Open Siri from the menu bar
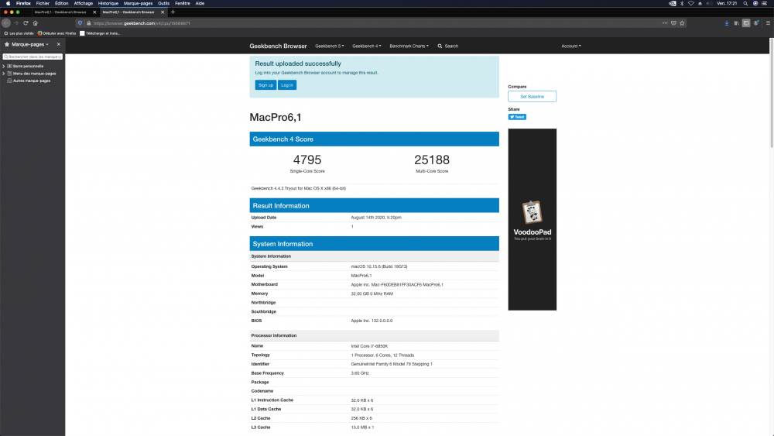This screenshot has width=774, height=436. click(x=755, y=3)
